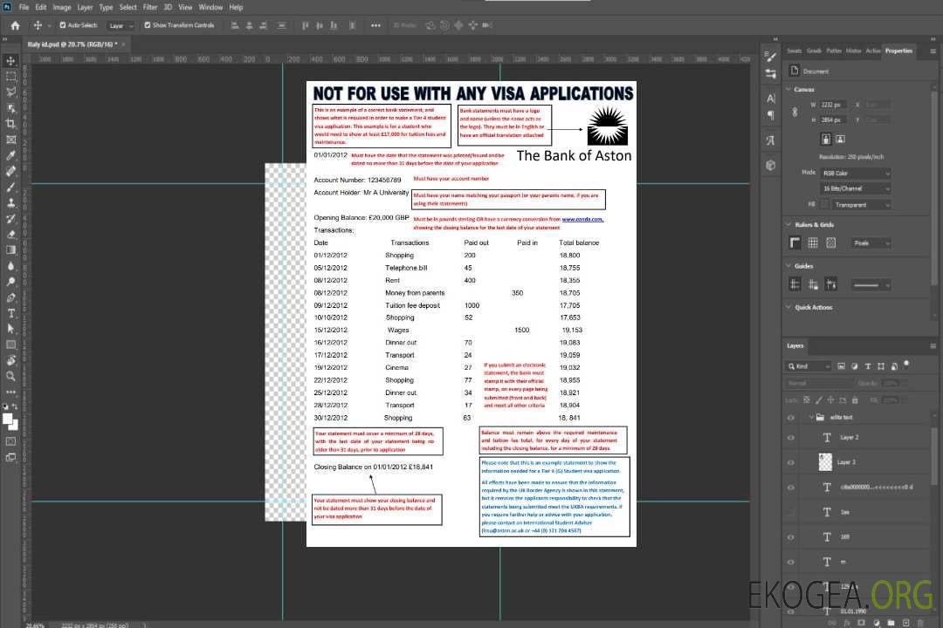Viewport: 943px width, 628px height.
Task: Hide the 'edita text' group
Action: point(791,417)
